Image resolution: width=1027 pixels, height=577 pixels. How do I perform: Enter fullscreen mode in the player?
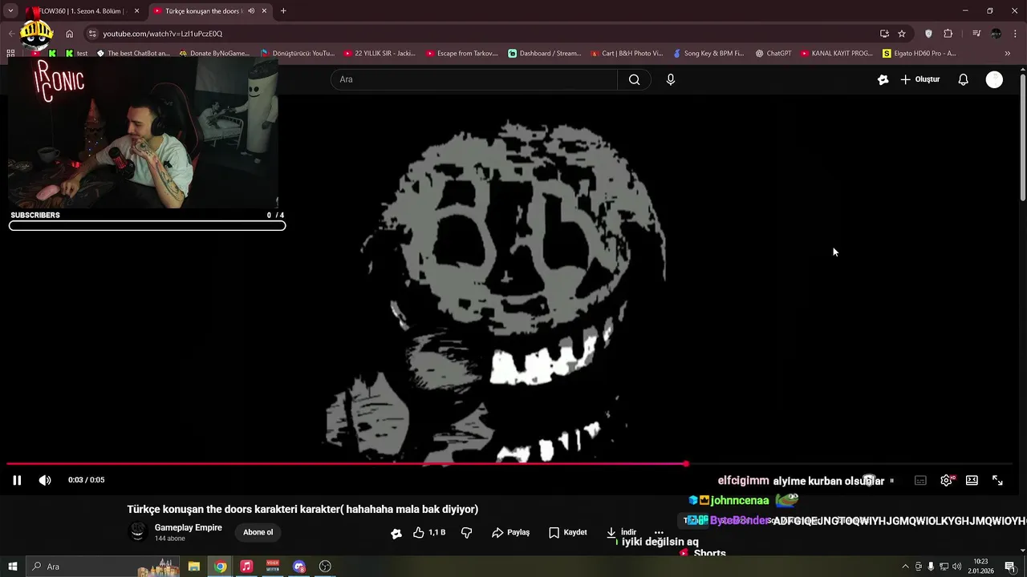997,480
